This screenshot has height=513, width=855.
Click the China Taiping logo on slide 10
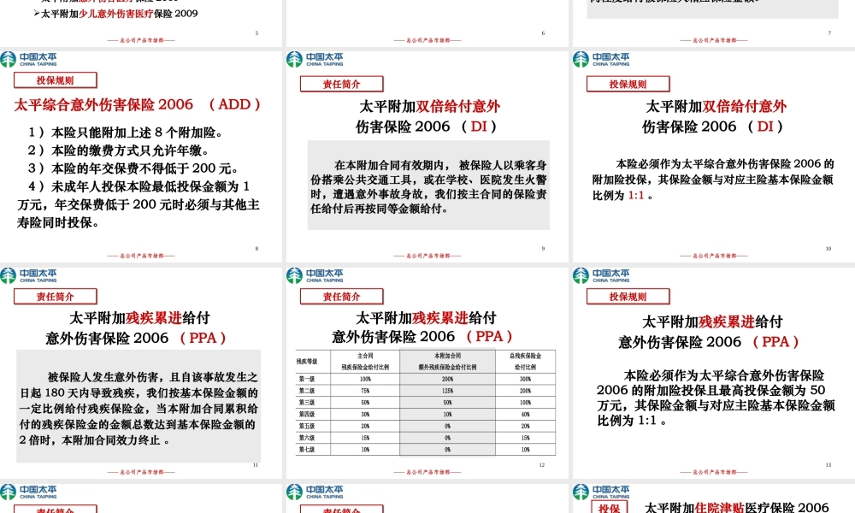[x=601, y=60]
